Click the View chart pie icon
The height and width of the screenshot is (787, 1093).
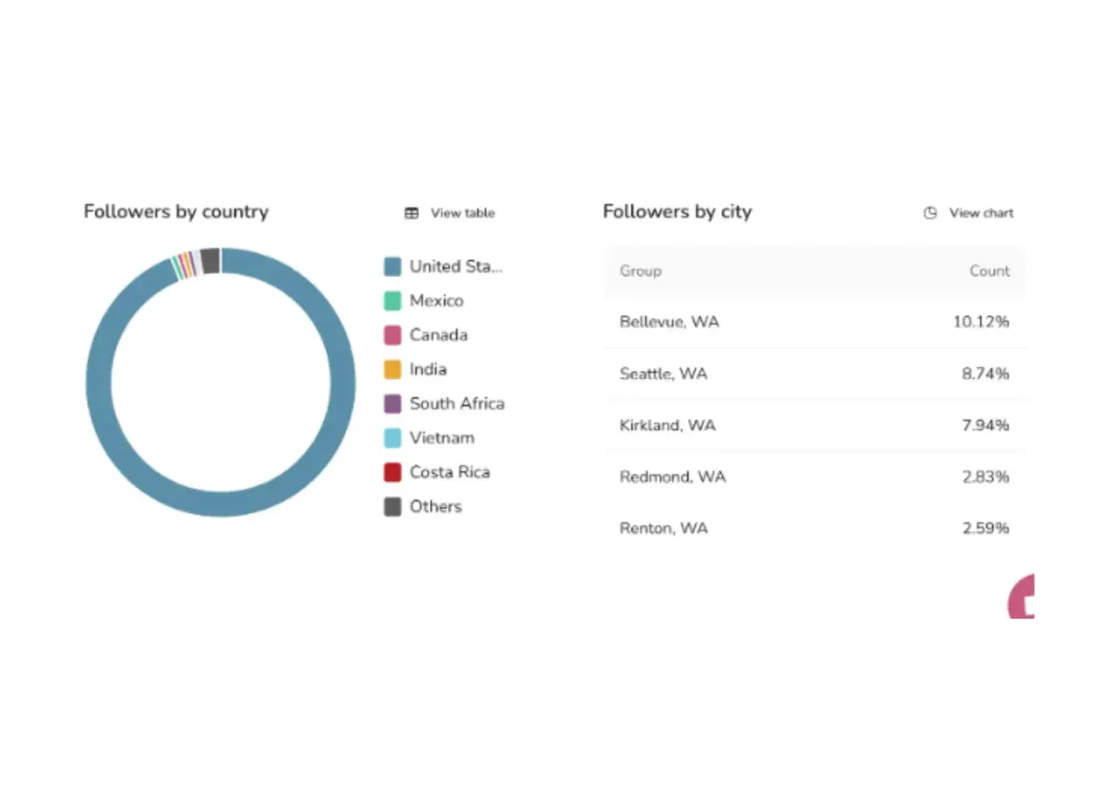(x=930, y=213)
